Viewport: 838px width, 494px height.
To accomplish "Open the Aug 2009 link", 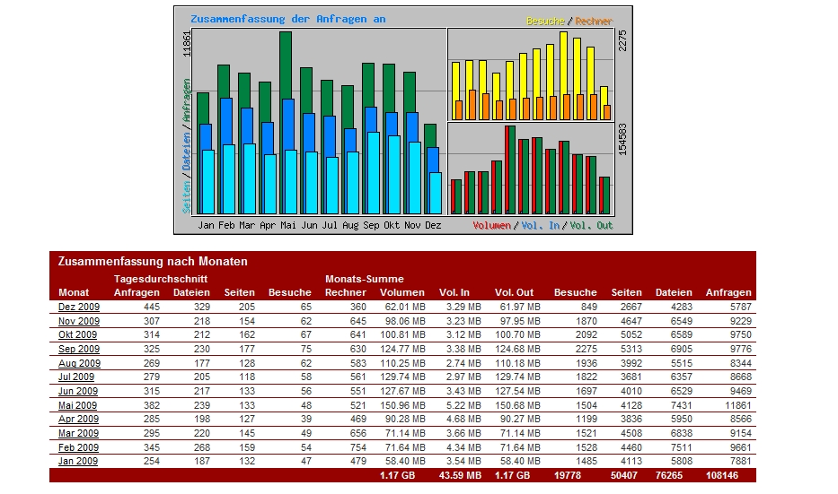I will 79,363.
